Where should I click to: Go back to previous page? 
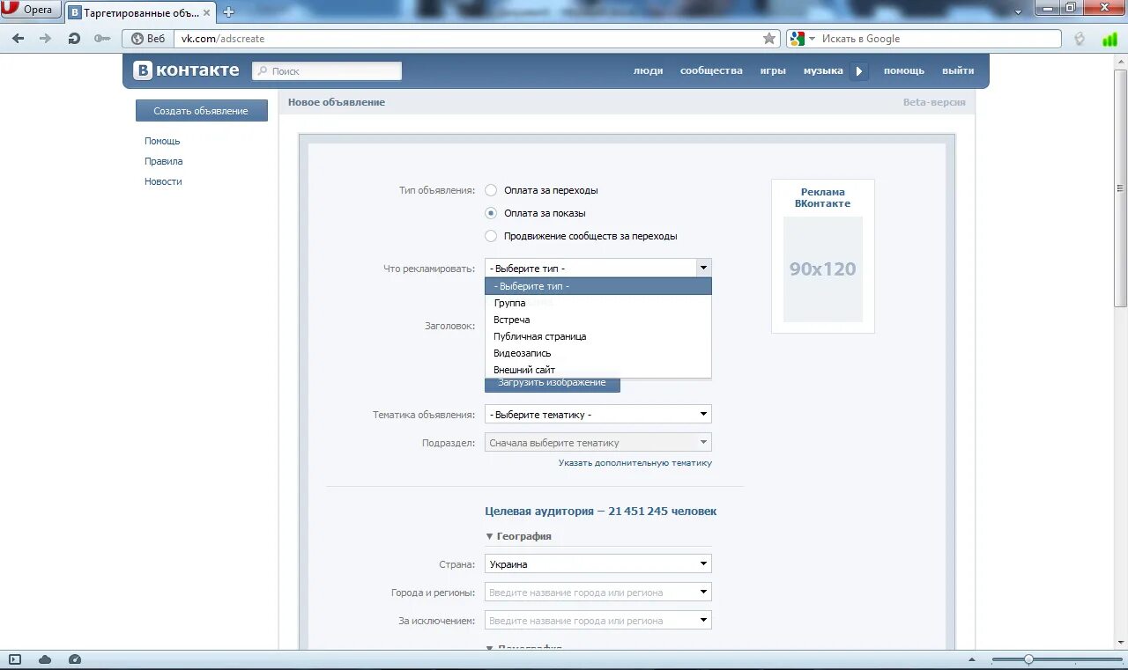click(19, 39)
